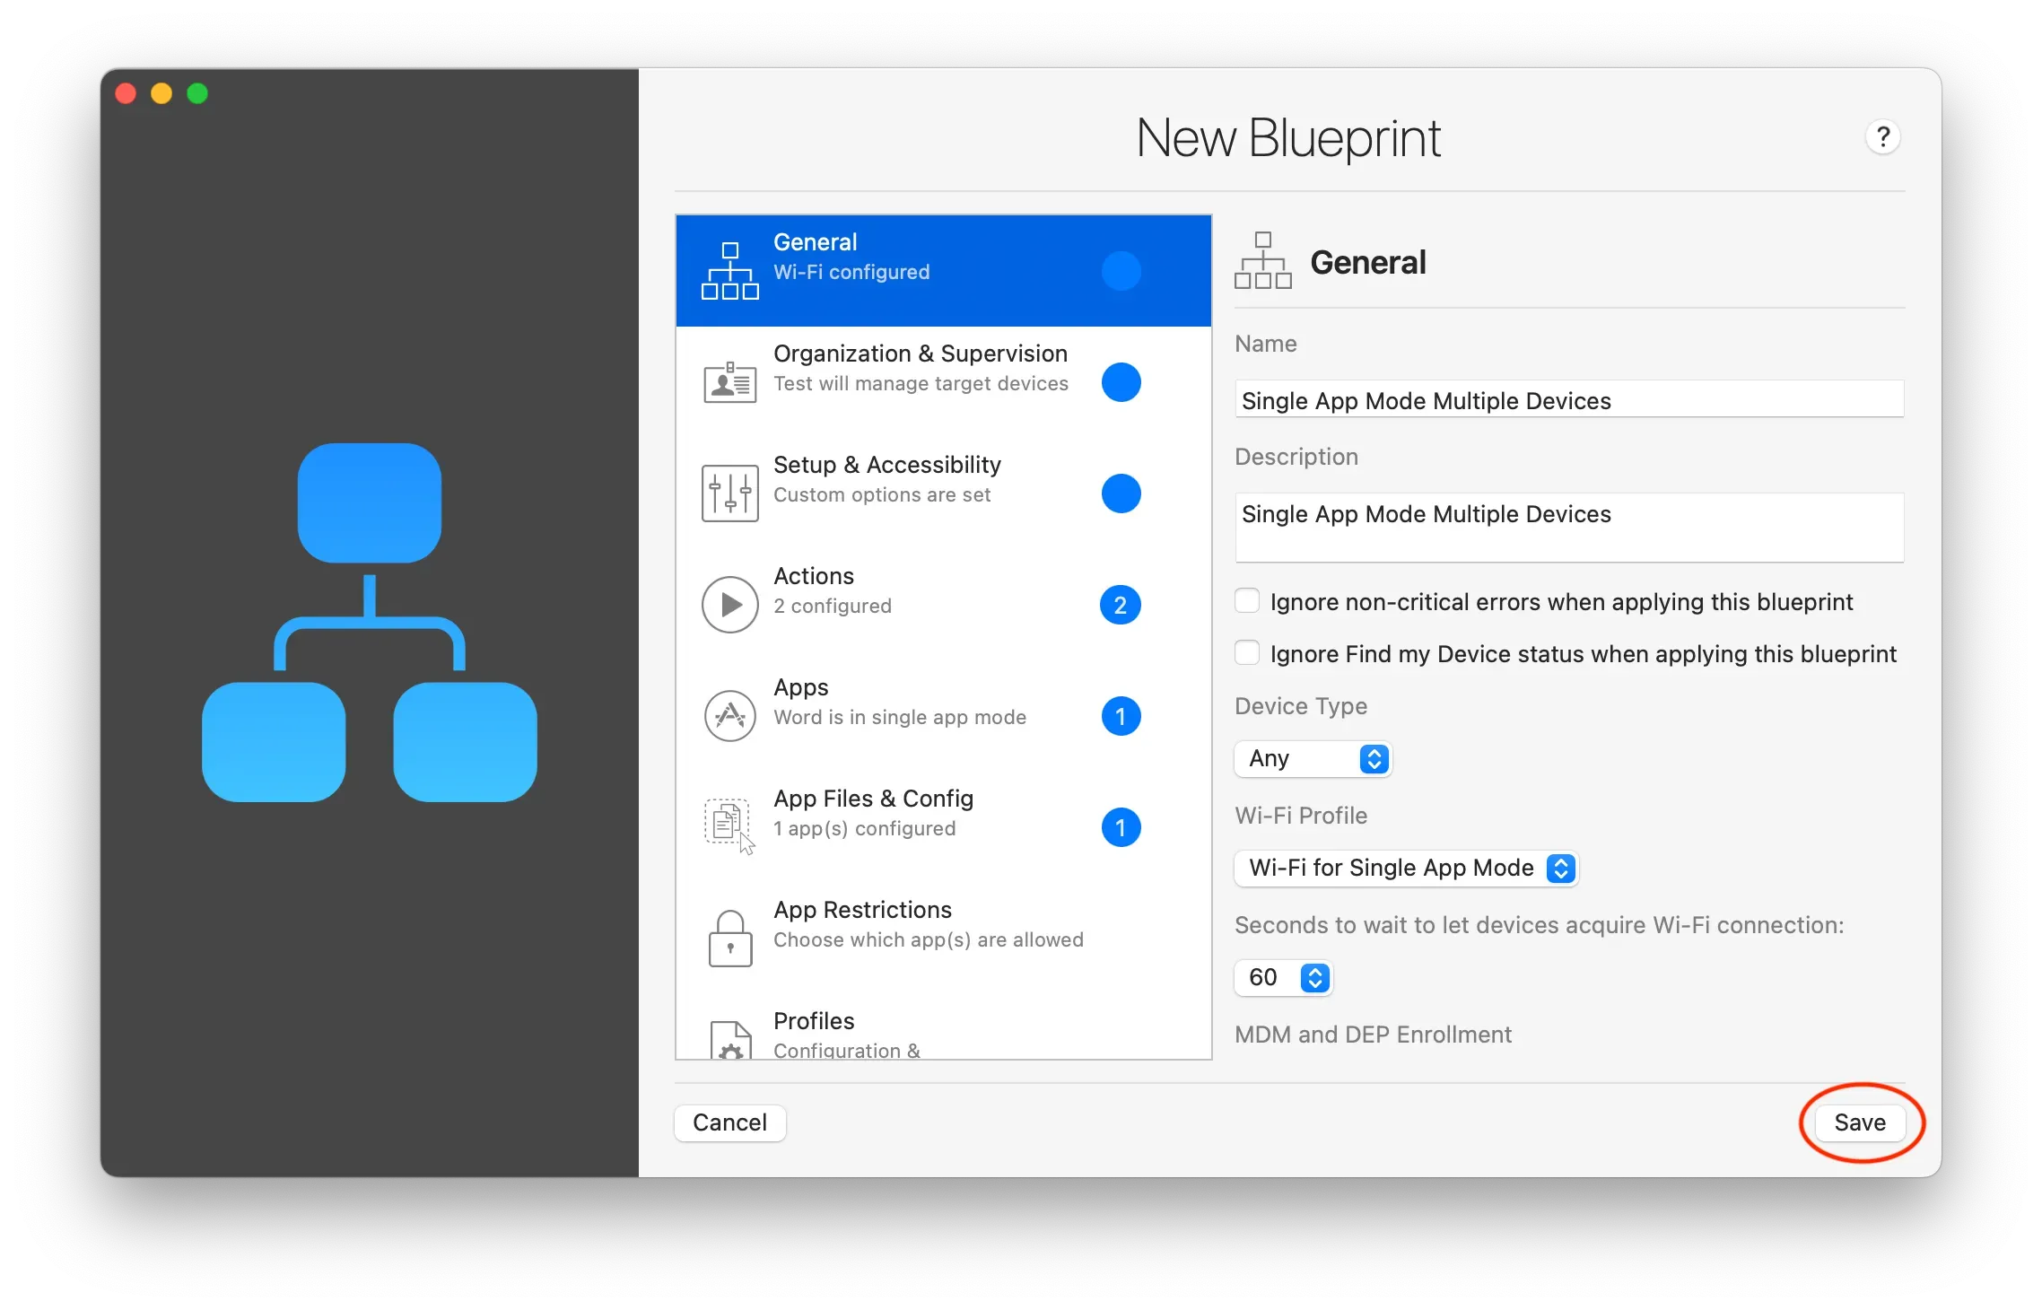This screenshot has height=1310, width=2042.
Task: Click the General hierarchy icon in sidebar
Action: [x=729, y=271]
